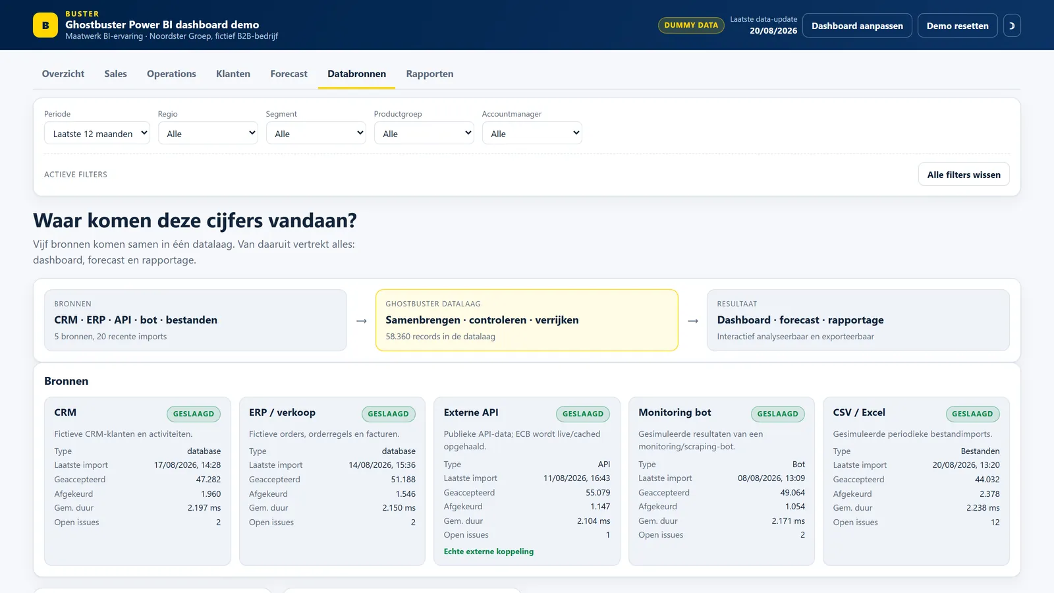Select the Ghostbuster datalaag card
The image size is (1054, 593).
(527, 320)
